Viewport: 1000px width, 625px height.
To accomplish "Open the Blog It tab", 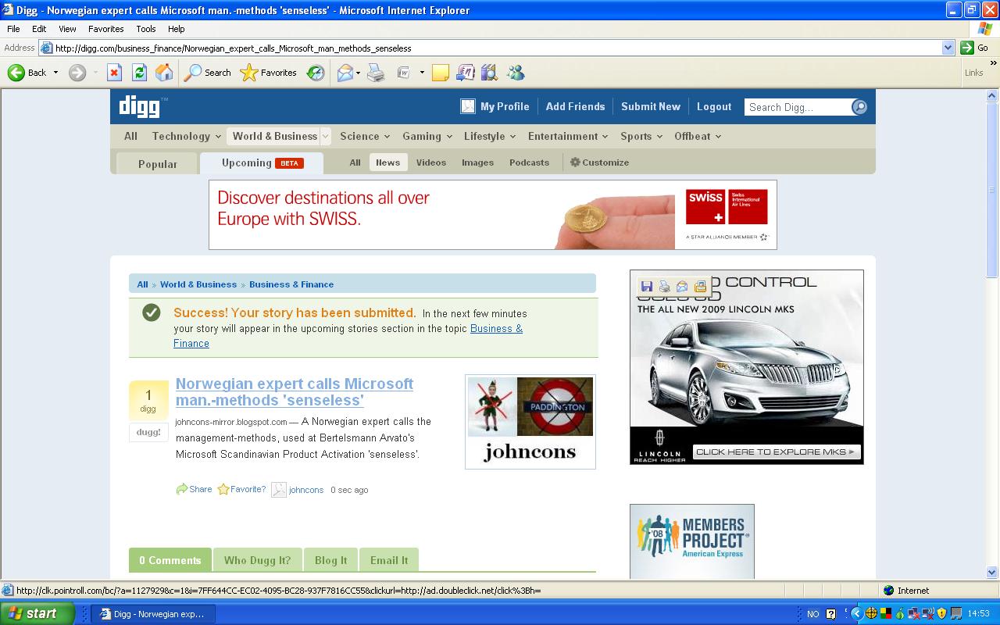I will (x=331, y=560).
